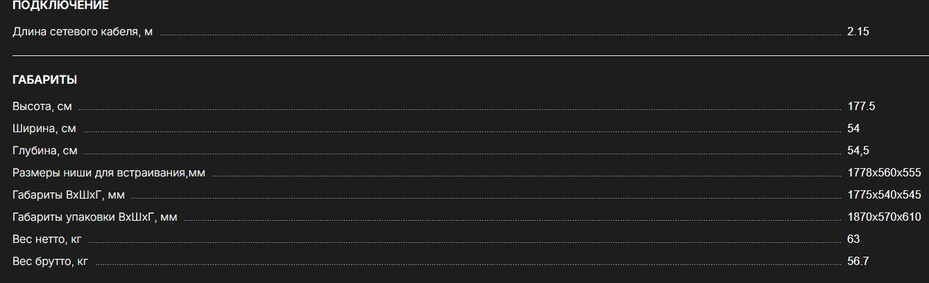929x283 pixels.
Task: Click the ГАБАРИТЫ section heading
Action: pos(44,80)
